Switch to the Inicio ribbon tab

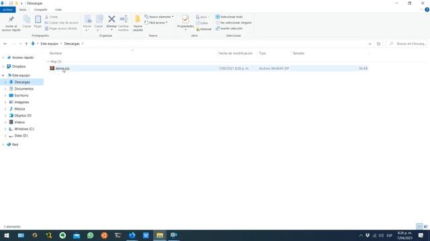(23, 9)
